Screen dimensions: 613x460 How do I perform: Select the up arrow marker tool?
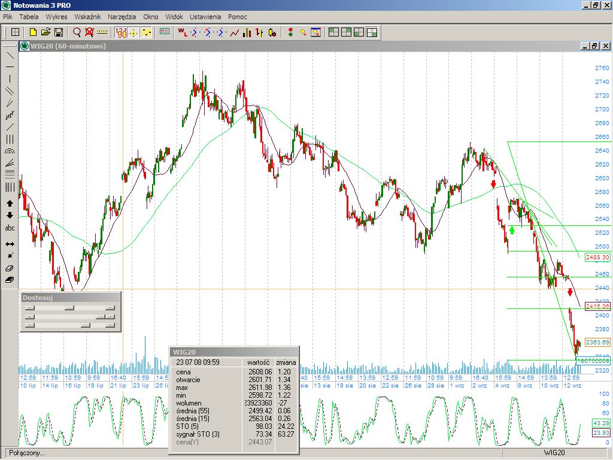coord(10,204)
